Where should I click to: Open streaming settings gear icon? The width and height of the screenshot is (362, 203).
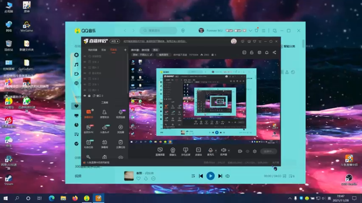[x=255, y=151]
